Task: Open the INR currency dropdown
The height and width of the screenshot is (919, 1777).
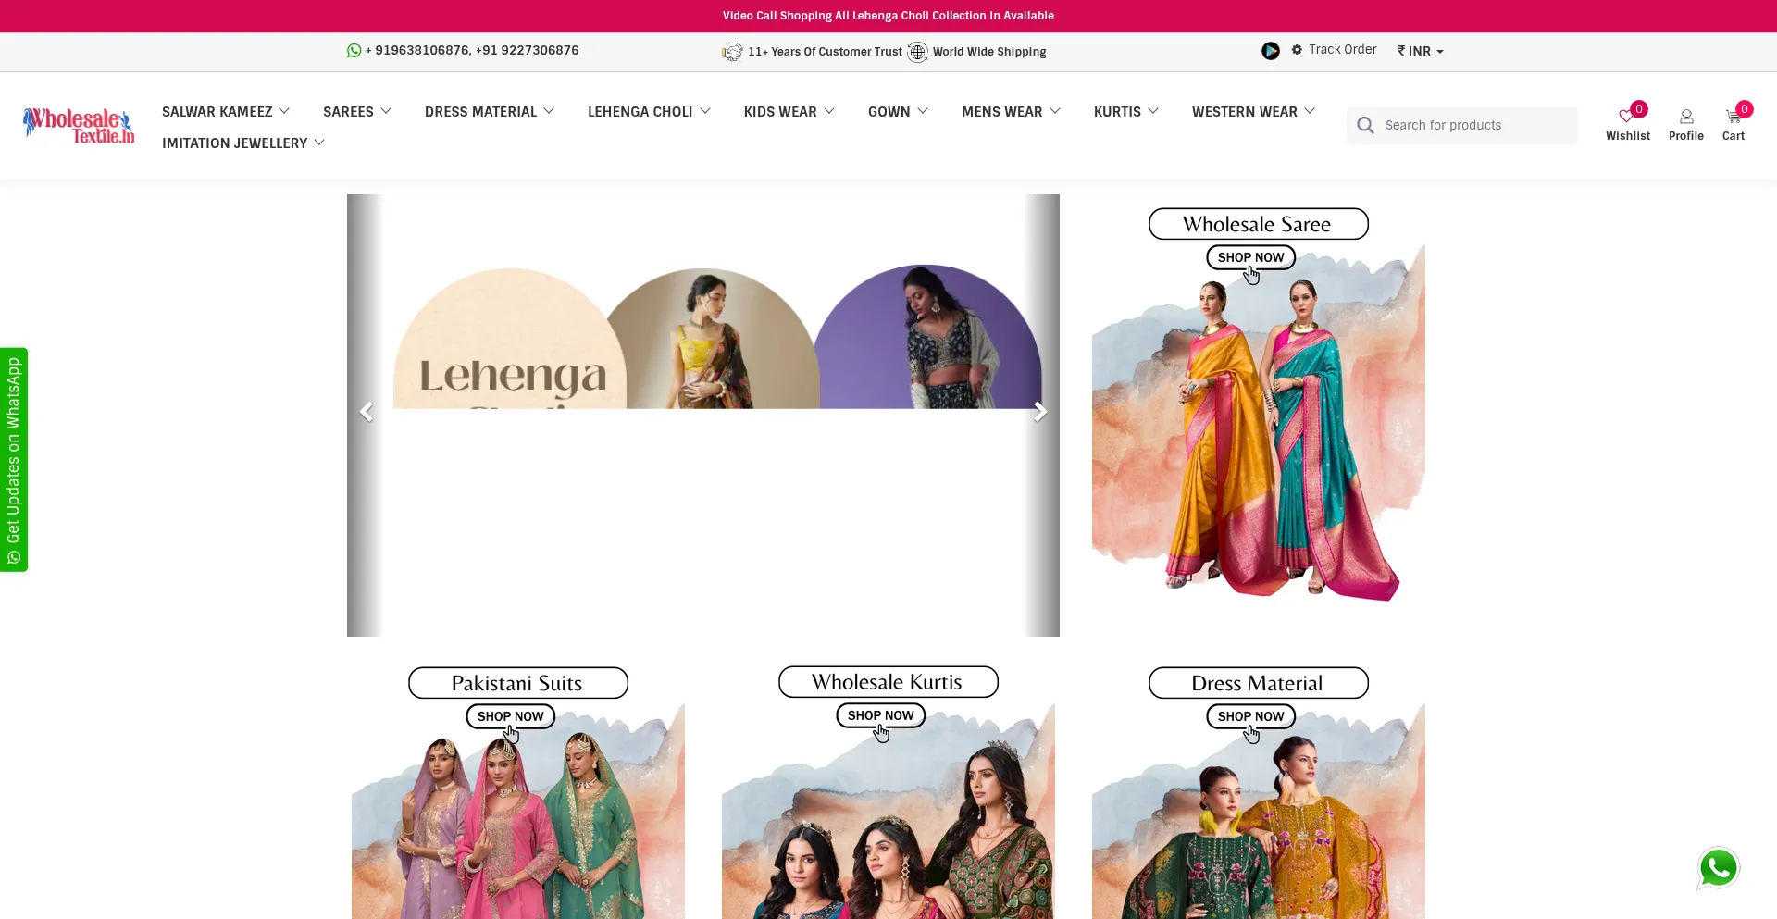Action: coord(1420,51)
